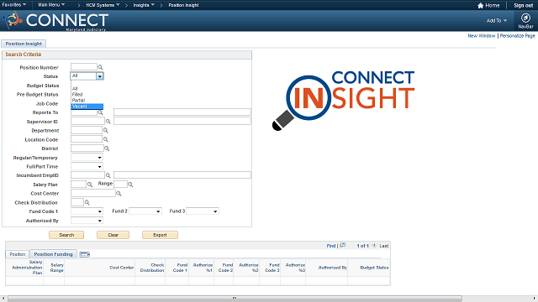
Task: Click Cost Center column header
Action: [121, 268]
